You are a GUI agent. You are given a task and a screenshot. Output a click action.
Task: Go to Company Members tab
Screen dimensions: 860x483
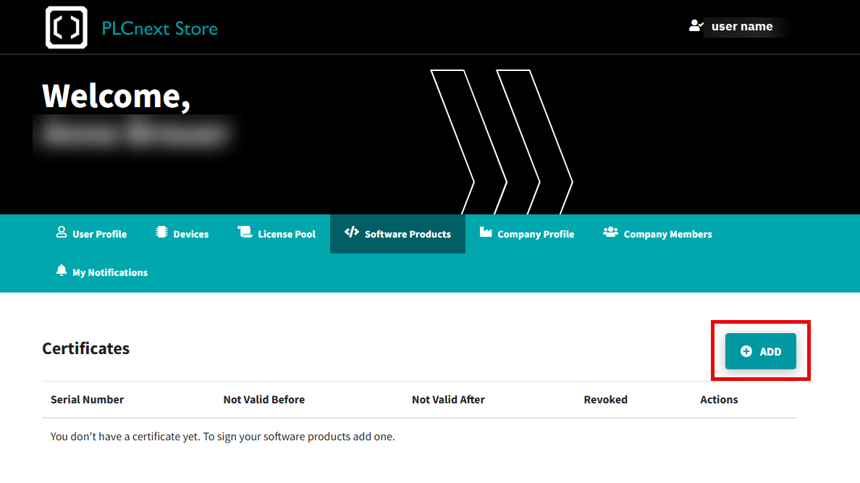(x=657, y=234)
